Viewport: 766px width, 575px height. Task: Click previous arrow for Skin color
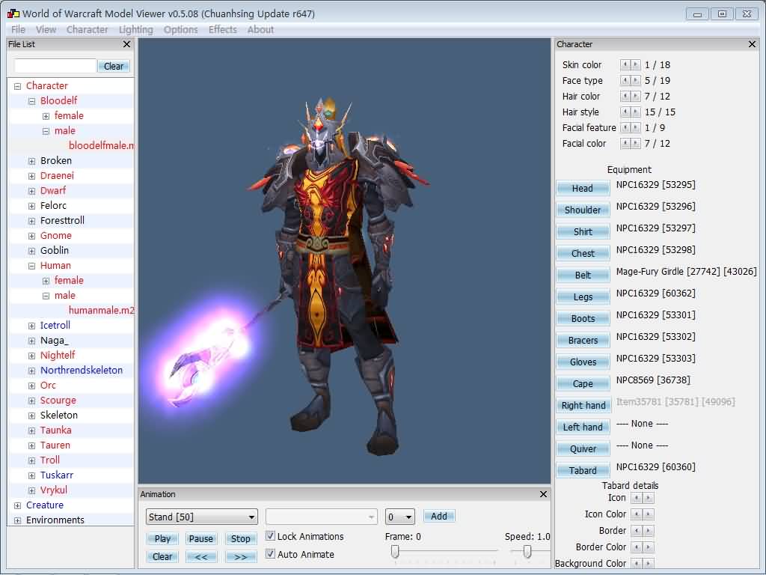click(x=625, y=64)
